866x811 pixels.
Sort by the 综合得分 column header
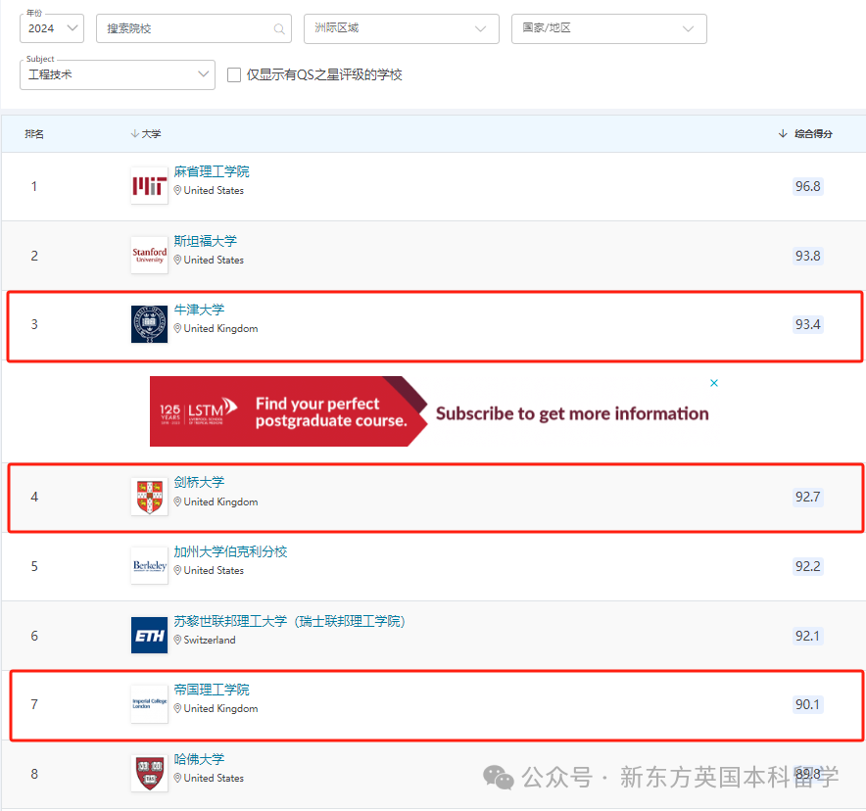(x=805, y=133)
